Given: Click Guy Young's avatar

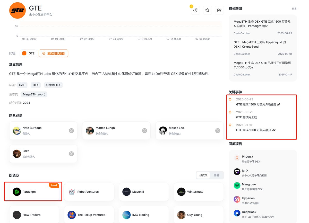Looking at the screenshot, I should pyautogui.click(x=181, y=215).
